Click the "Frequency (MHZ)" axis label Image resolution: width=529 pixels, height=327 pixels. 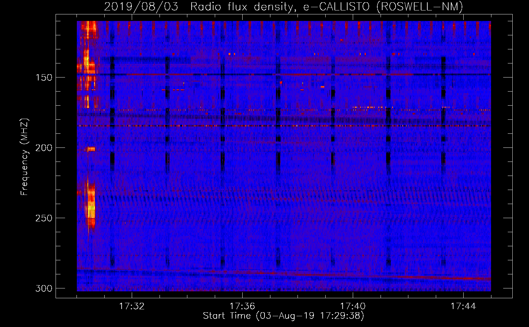pyautogui.click(x=25, y=157)
